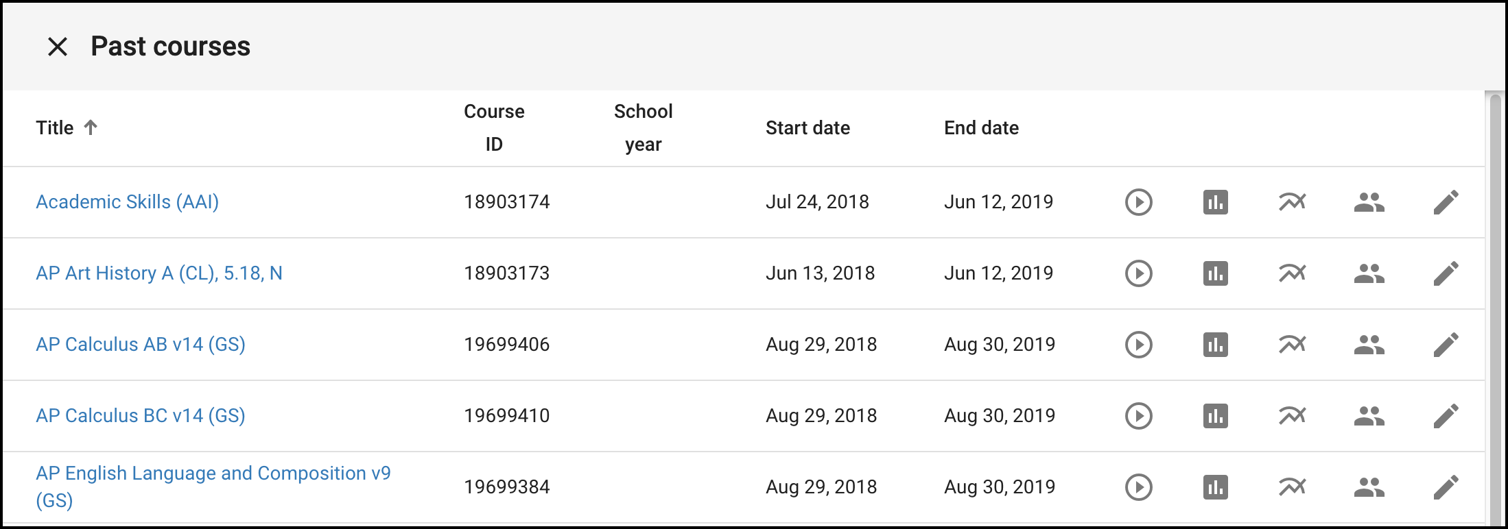Click the play icon for Academic Skills (AAI)
Viewport: 1508px width, 529px height.
click(x=1138, y=202)
